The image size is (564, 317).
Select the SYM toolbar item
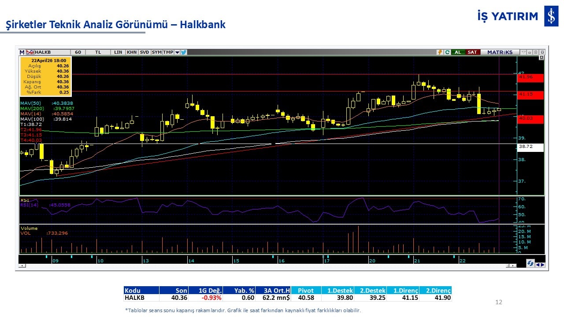point(156,52)
